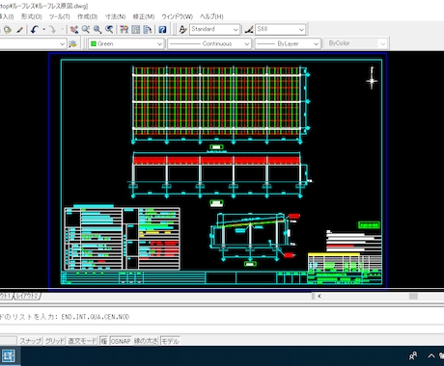The image size is (444, 366).
Task: Open the Standard text style dropdown
Action: tap(214, 29)
